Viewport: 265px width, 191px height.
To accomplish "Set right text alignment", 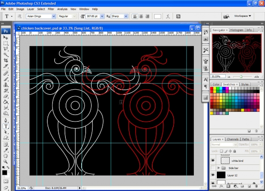I will 147,16.
